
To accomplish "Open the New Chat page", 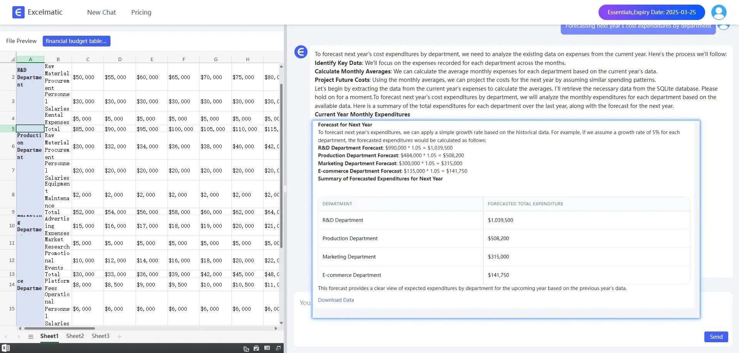I will click(101, 12).
